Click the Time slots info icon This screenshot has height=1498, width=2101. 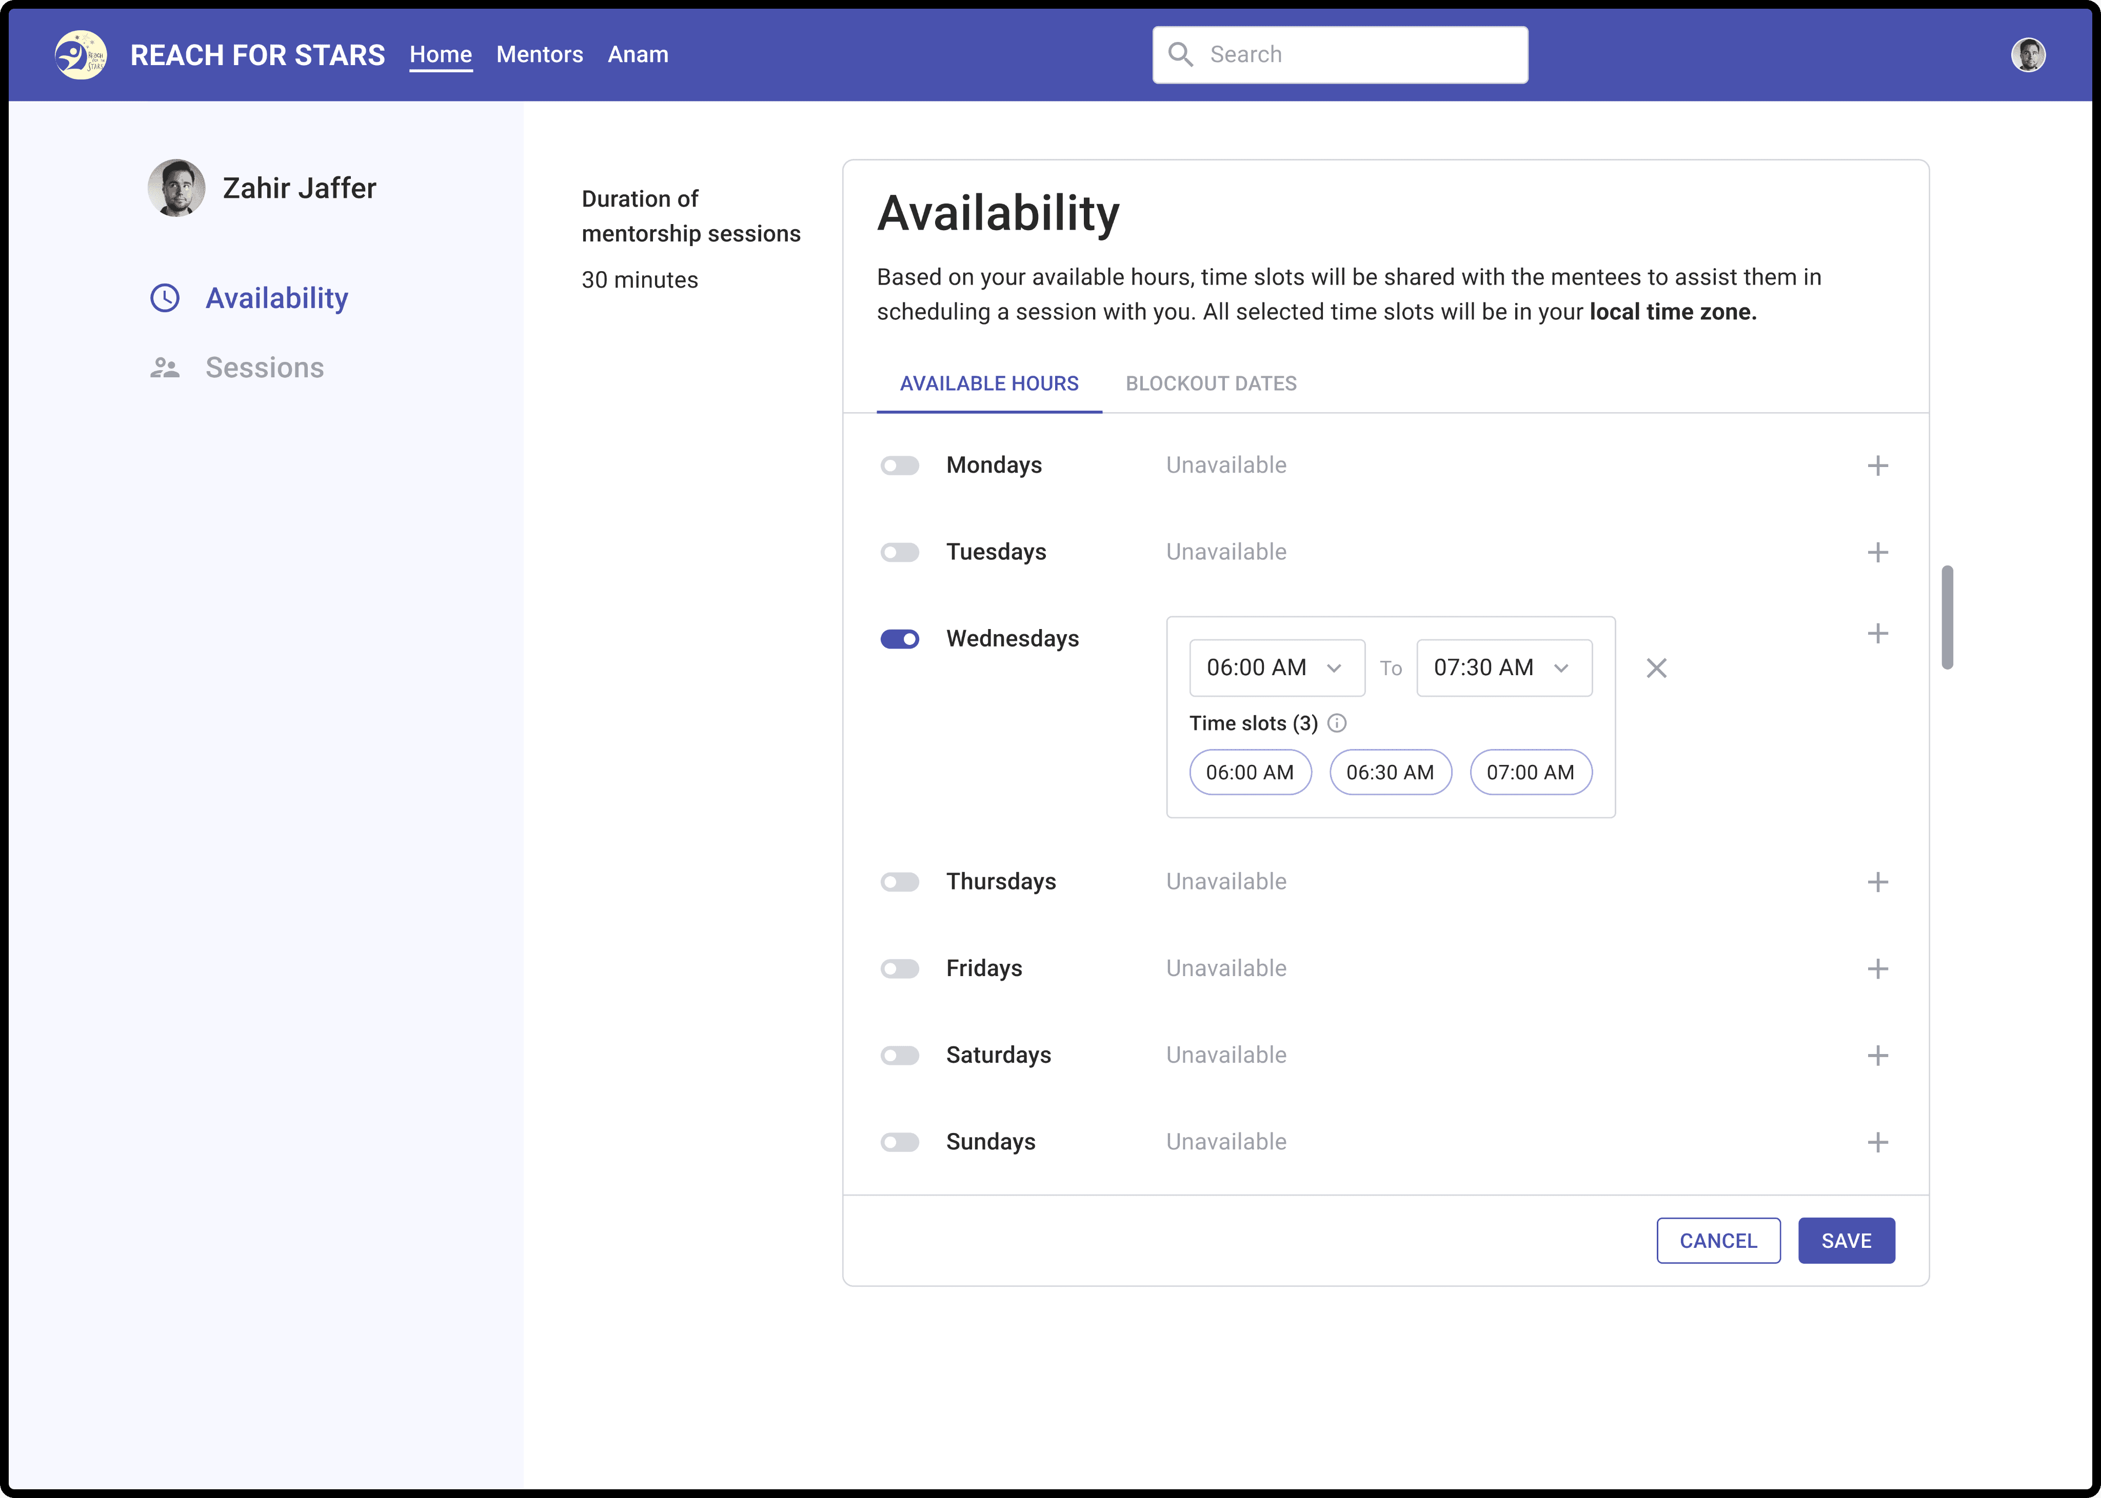1336,723
